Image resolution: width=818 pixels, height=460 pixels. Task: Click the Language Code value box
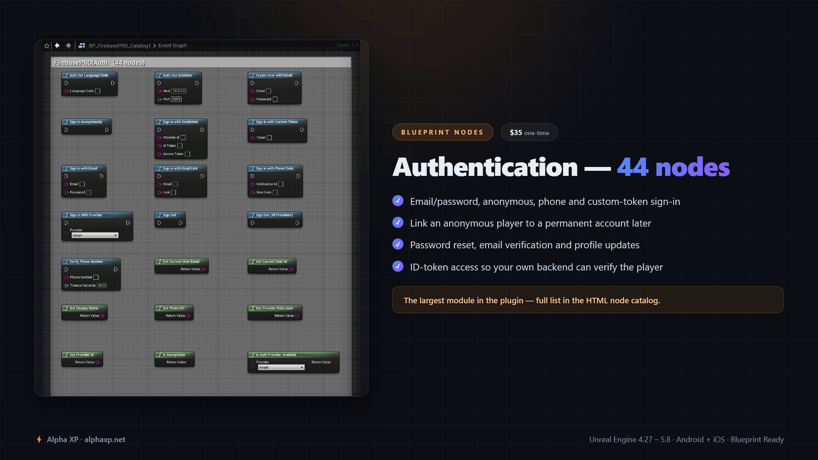tap(98, 91)
